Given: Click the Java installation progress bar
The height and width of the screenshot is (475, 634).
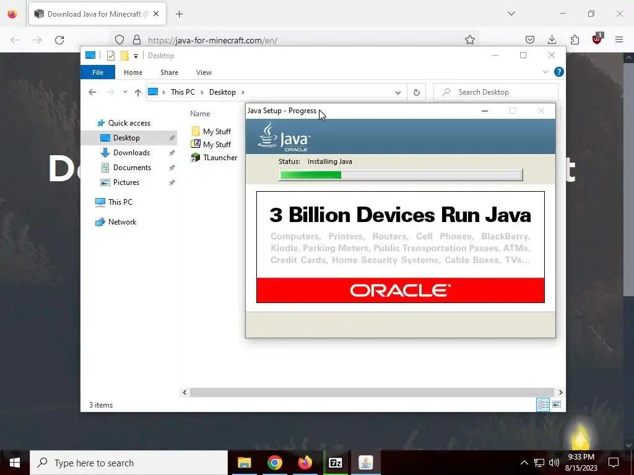Looking at the screenshot, I should [401, 175].
